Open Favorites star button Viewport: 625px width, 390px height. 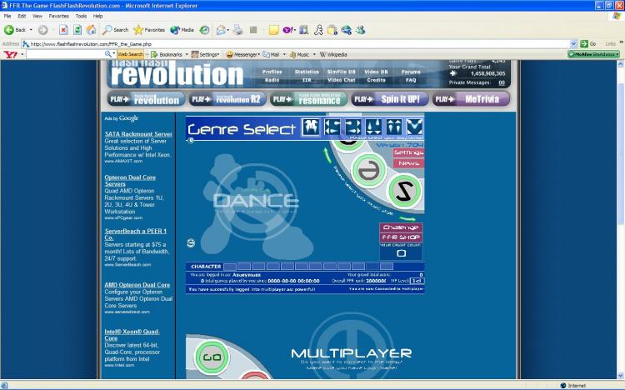pyautogui.click(x=149, y=30)
